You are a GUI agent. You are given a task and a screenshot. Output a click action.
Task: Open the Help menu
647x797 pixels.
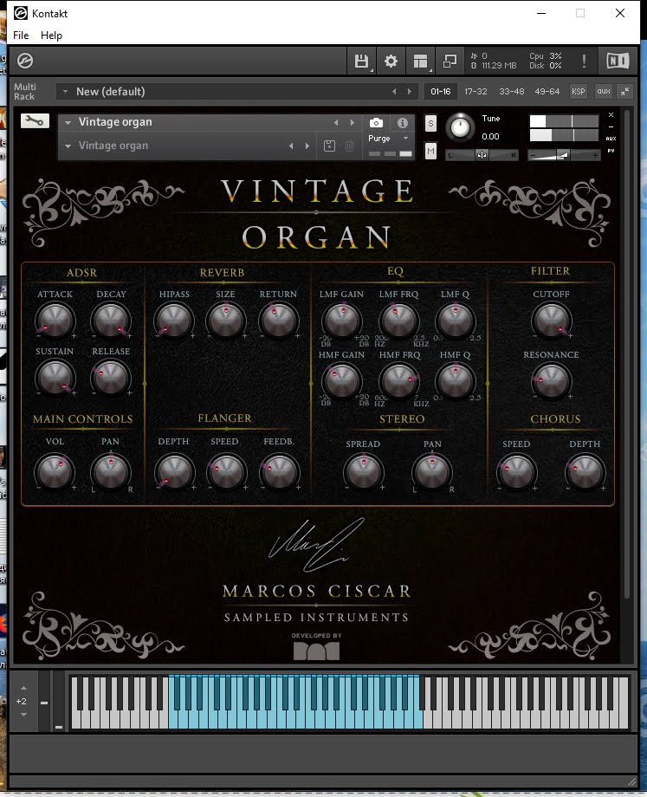tap(51, 36)
